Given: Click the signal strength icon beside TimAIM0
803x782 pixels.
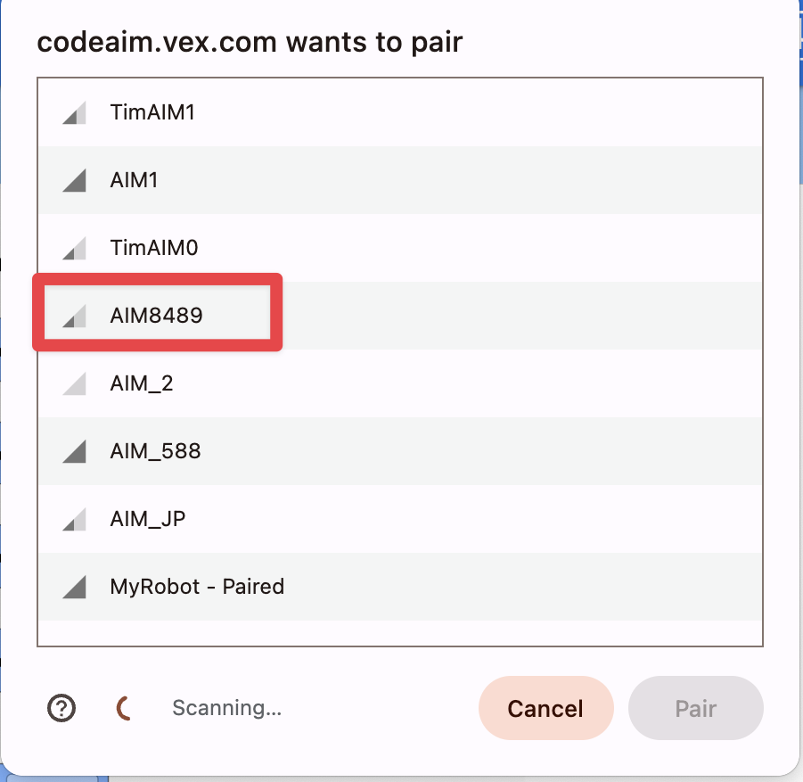Looking at the screenshot, I should [x=75, y=248].
